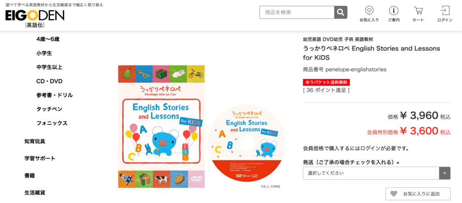Click the dropdown arrow for shipping selection

[x=445, y=173]
